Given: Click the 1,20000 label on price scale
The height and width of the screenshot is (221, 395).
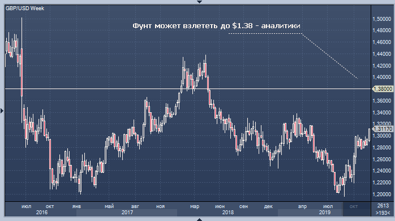Looking at the screenshot, I should [x=381, y=195].
